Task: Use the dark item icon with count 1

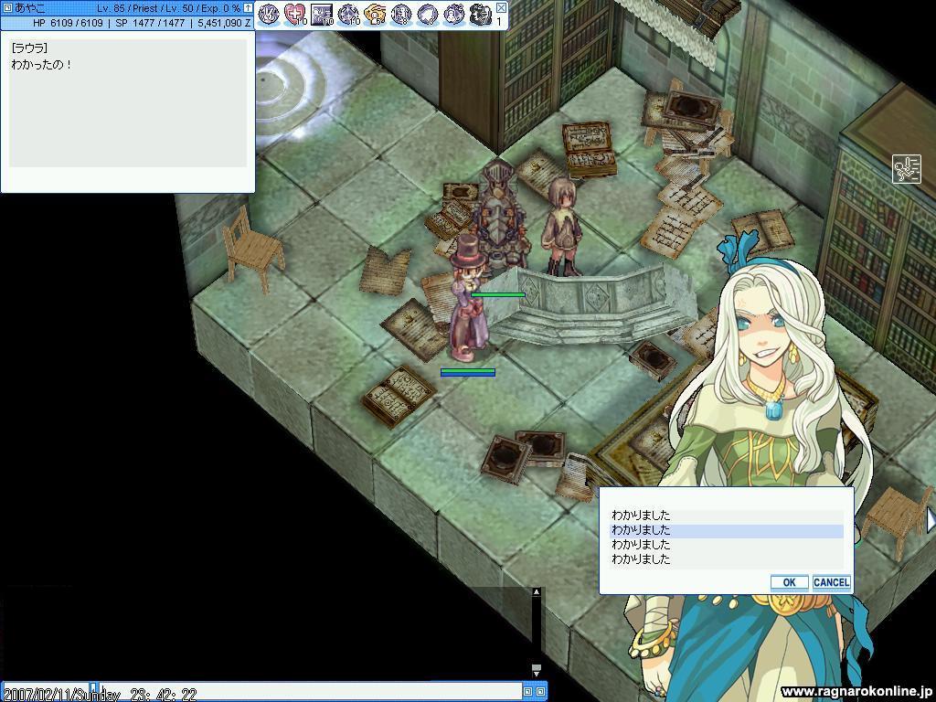Action: 481,15
